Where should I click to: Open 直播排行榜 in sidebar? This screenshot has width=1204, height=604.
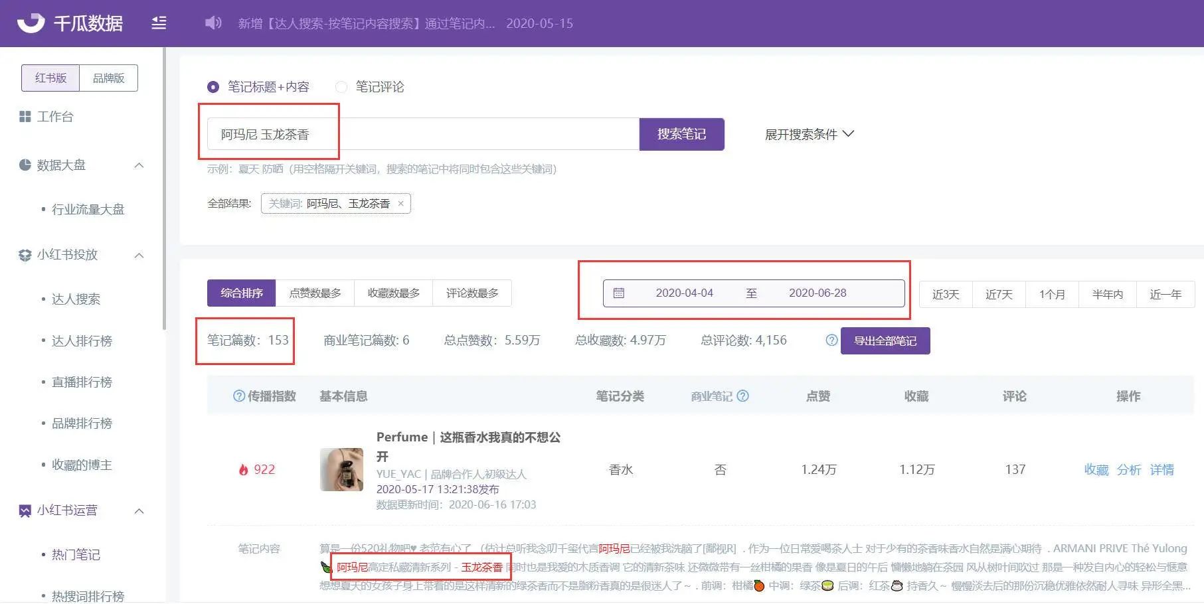pos(82,382)
